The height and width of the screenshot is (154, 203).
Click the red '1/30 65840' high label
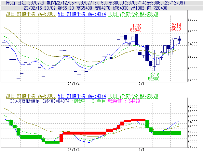pos(136,28)
